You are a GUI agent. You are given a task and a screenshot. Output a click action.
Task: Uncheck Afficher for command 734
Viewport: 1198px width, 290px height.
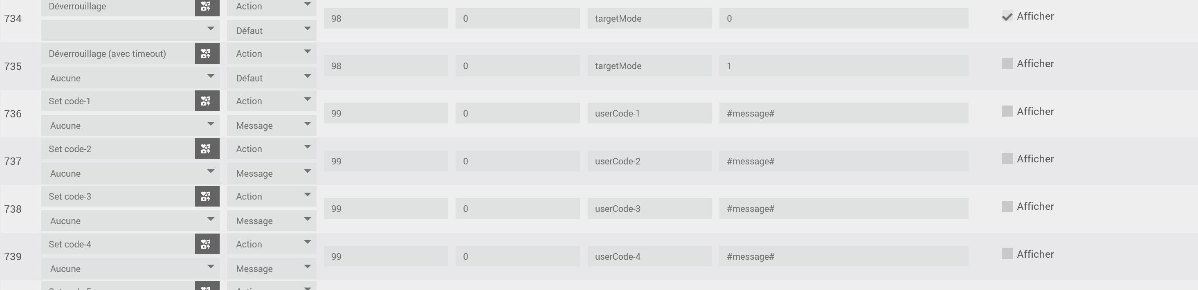click(1007, 17)
